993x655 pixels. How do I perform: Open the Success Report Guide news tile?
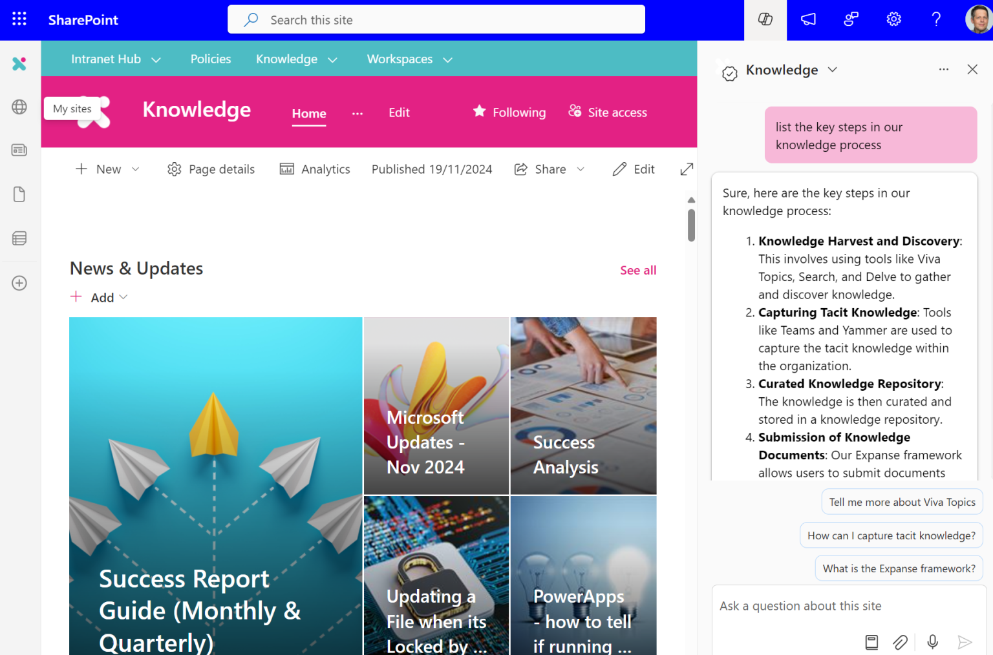coord(216,486)
